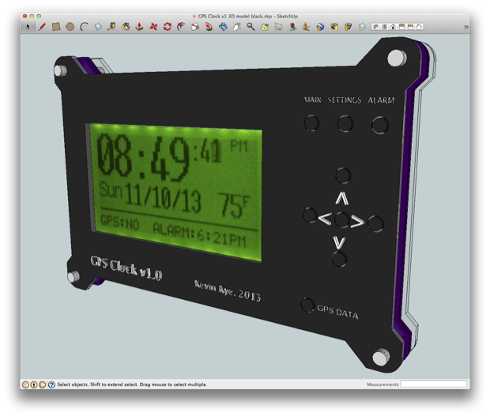Select the Push/Pull tool
This screenshot has height=417, width=490.
tap(139, 27)
